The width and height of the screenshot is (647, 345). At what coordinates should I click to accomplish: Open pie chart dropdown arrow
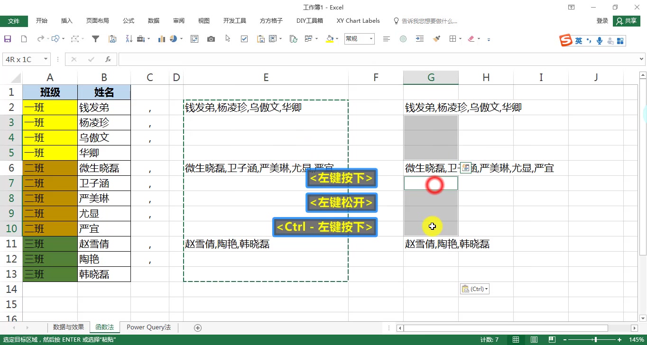tap(181, 39)
